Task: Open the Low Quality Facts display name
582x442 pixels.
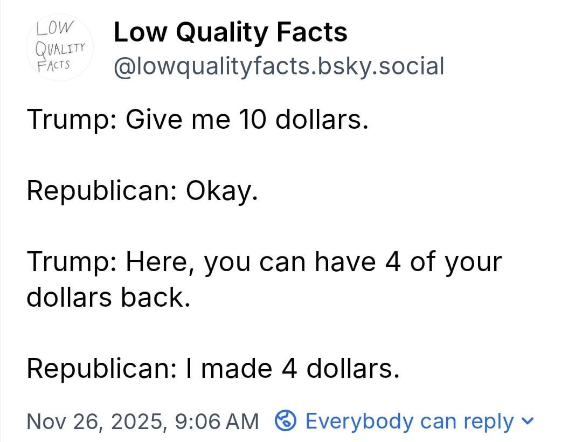Action: point(231,32)
